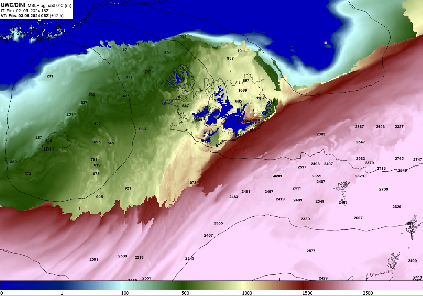Image resolution: width=423 pixels, height=296 pixels.
Task: Click the 897 height value
Action: coord(246,80)
